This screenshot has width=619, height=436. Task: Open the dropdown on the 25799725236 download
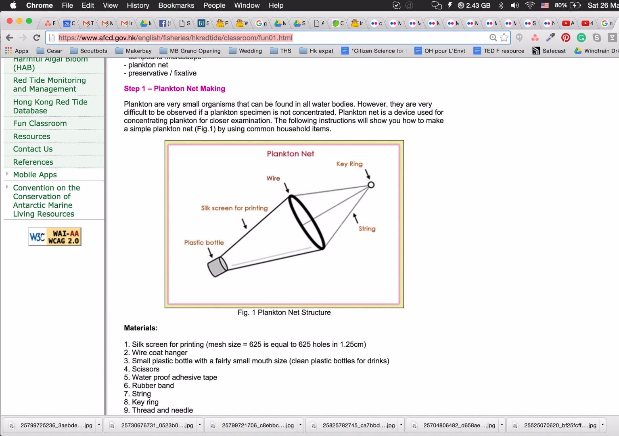click(x=98, y=425)
